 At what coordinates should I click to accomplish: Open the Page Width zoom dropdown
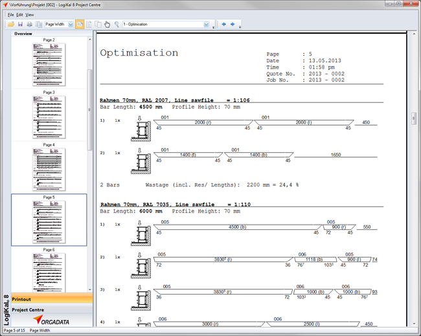[71, 25]
